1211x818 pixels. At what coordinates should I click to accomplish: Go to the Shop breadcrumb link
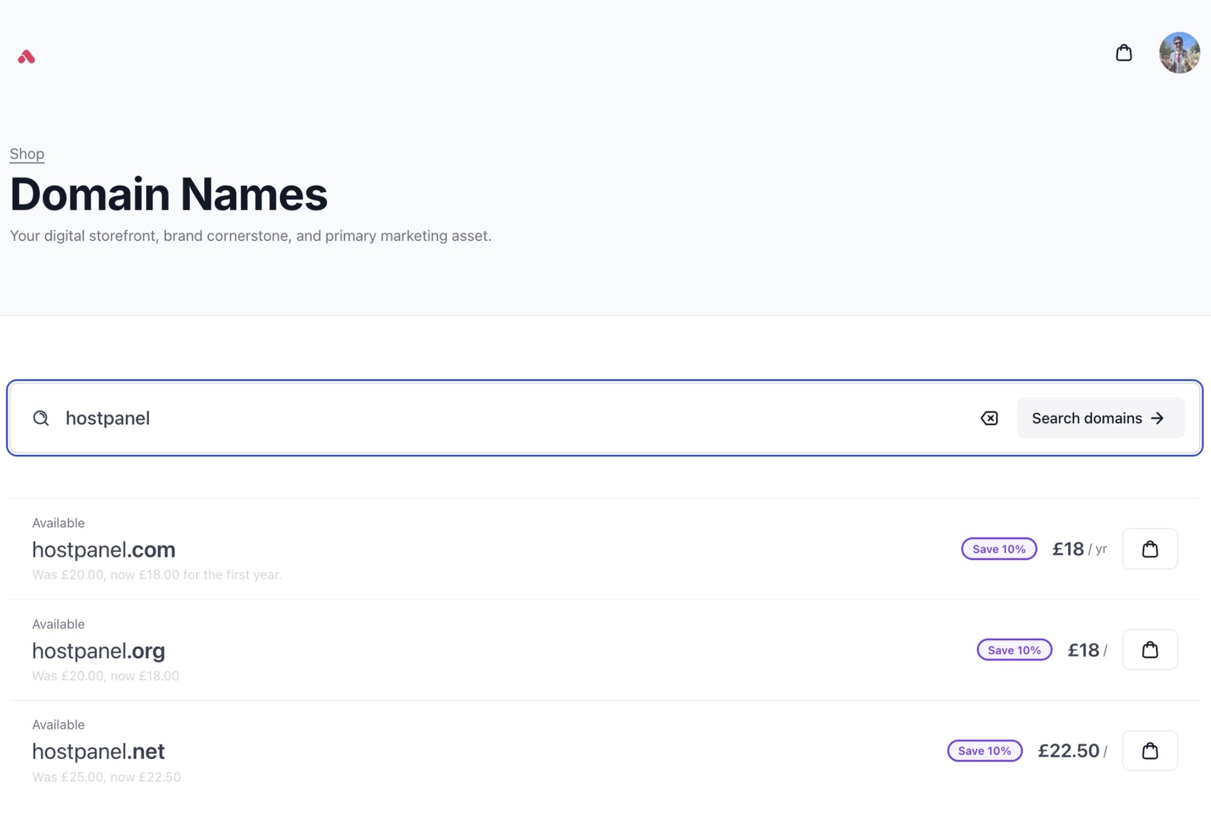(27, 154)
